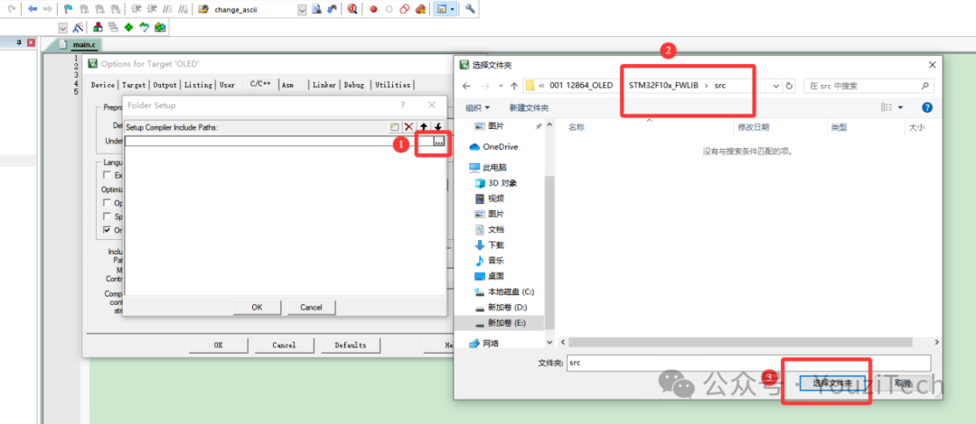This screenshot has height=424, width=976.
Task: Click the green diamond run-time environment icon
Action: click(x=129, y=27)
